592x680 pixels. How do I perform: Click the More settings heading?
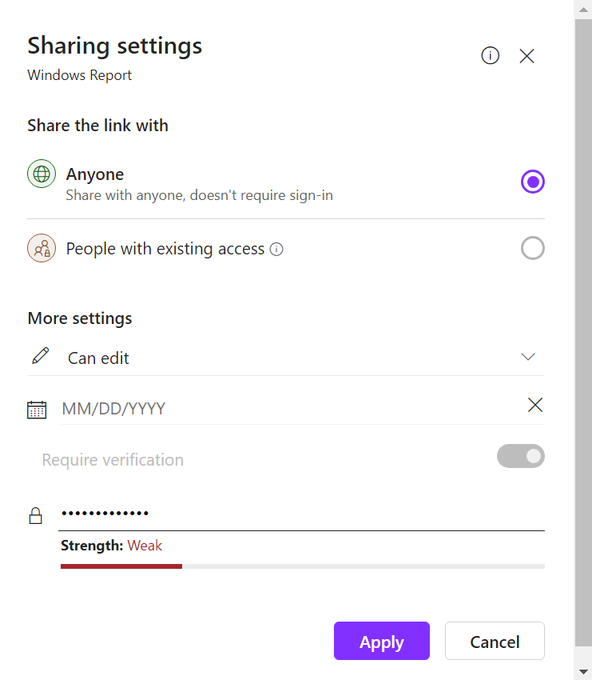tap(80, 318)
